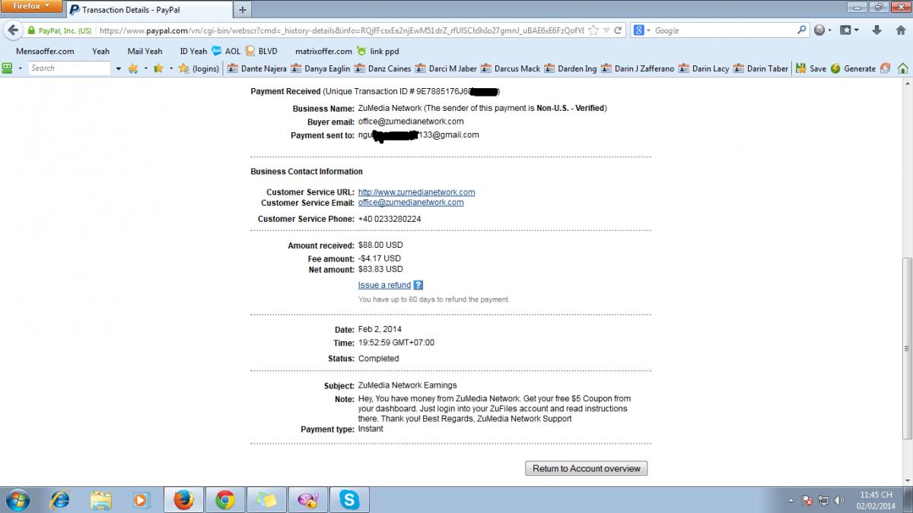Image resolution: width=913 pixels, height=513 pixels.
Task: Click Generate in the RoboForm toolbar
Action: (854, 68)
